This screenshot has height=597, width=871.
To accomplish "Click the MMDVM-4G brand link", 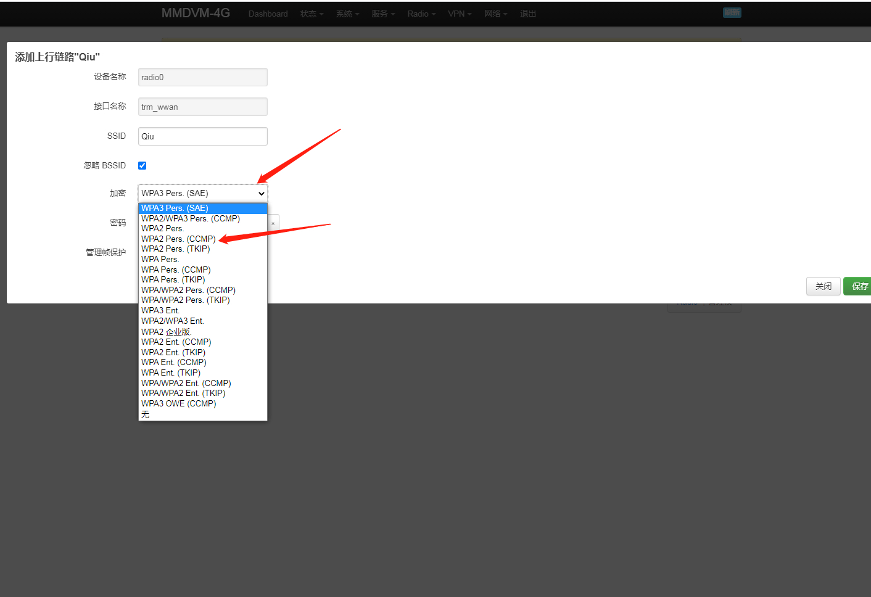I will 196,13.
